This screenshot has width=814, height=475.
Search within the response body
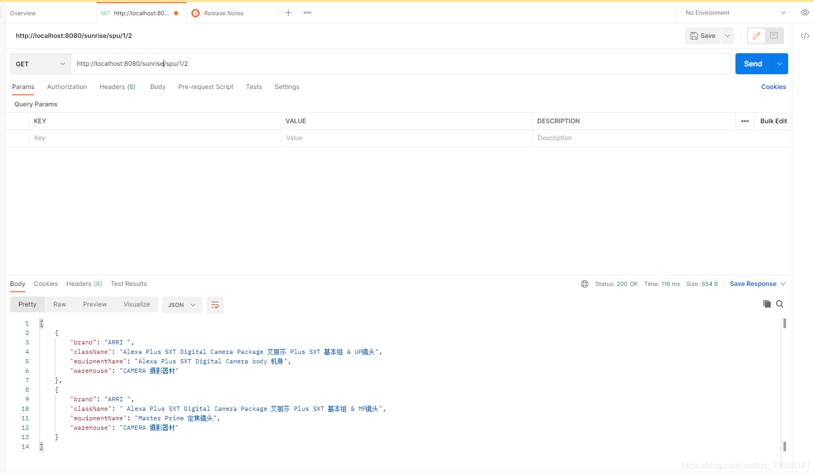click(x=780, y=304)
